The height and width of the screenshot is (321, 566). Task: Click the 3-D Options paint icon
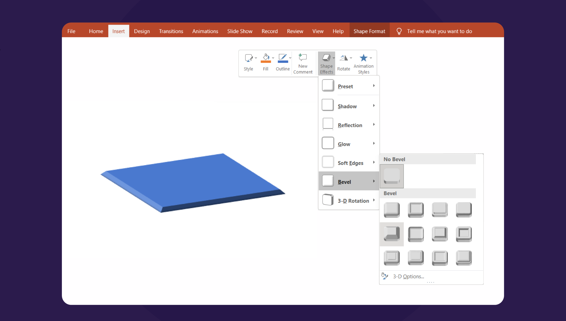384,276
